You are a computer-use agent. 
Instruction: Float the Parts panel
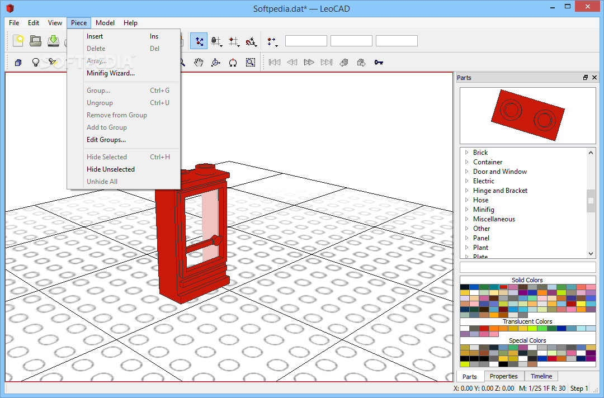(586, 77)
